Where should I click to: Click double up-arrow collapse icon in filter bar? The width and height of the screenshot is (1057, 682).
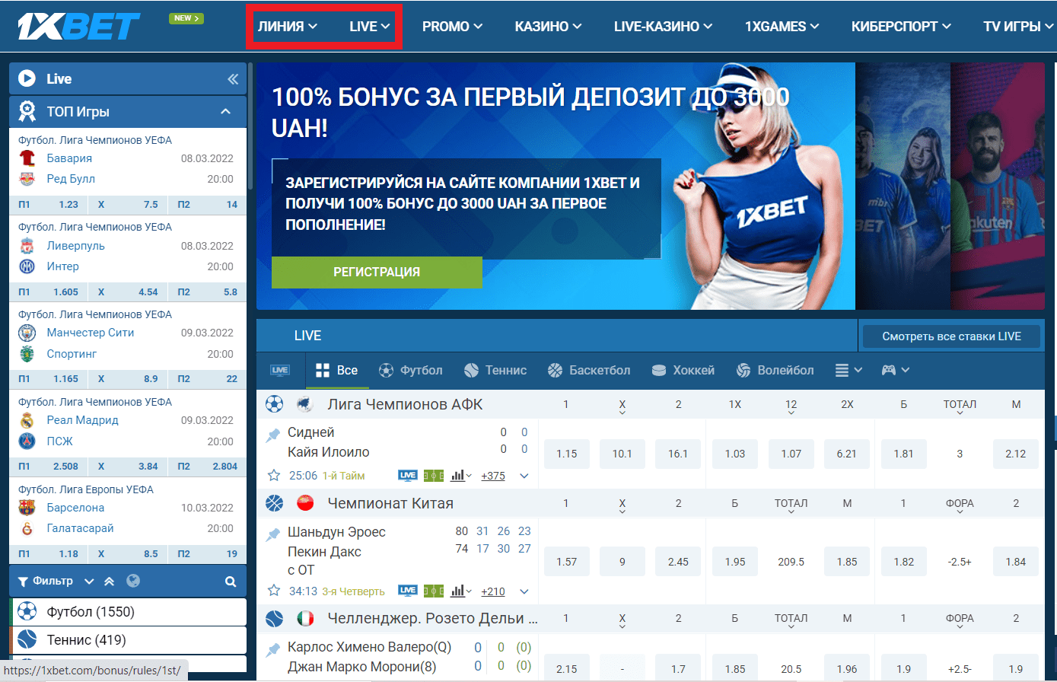pyautogui.click(x=109, y=582)
